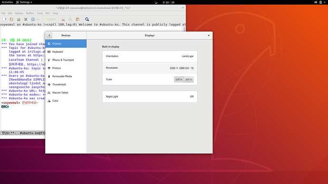Click Copy icon in Emacs toolbar
The image size is (328, 184).
pyautogui.click(x=70, y=19)
